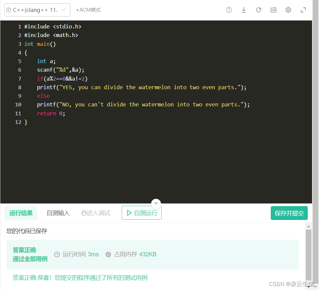This screenshot has height=290, width=319.
Task: Click the 答案正确 status text
Action: (x=24, y=250)
